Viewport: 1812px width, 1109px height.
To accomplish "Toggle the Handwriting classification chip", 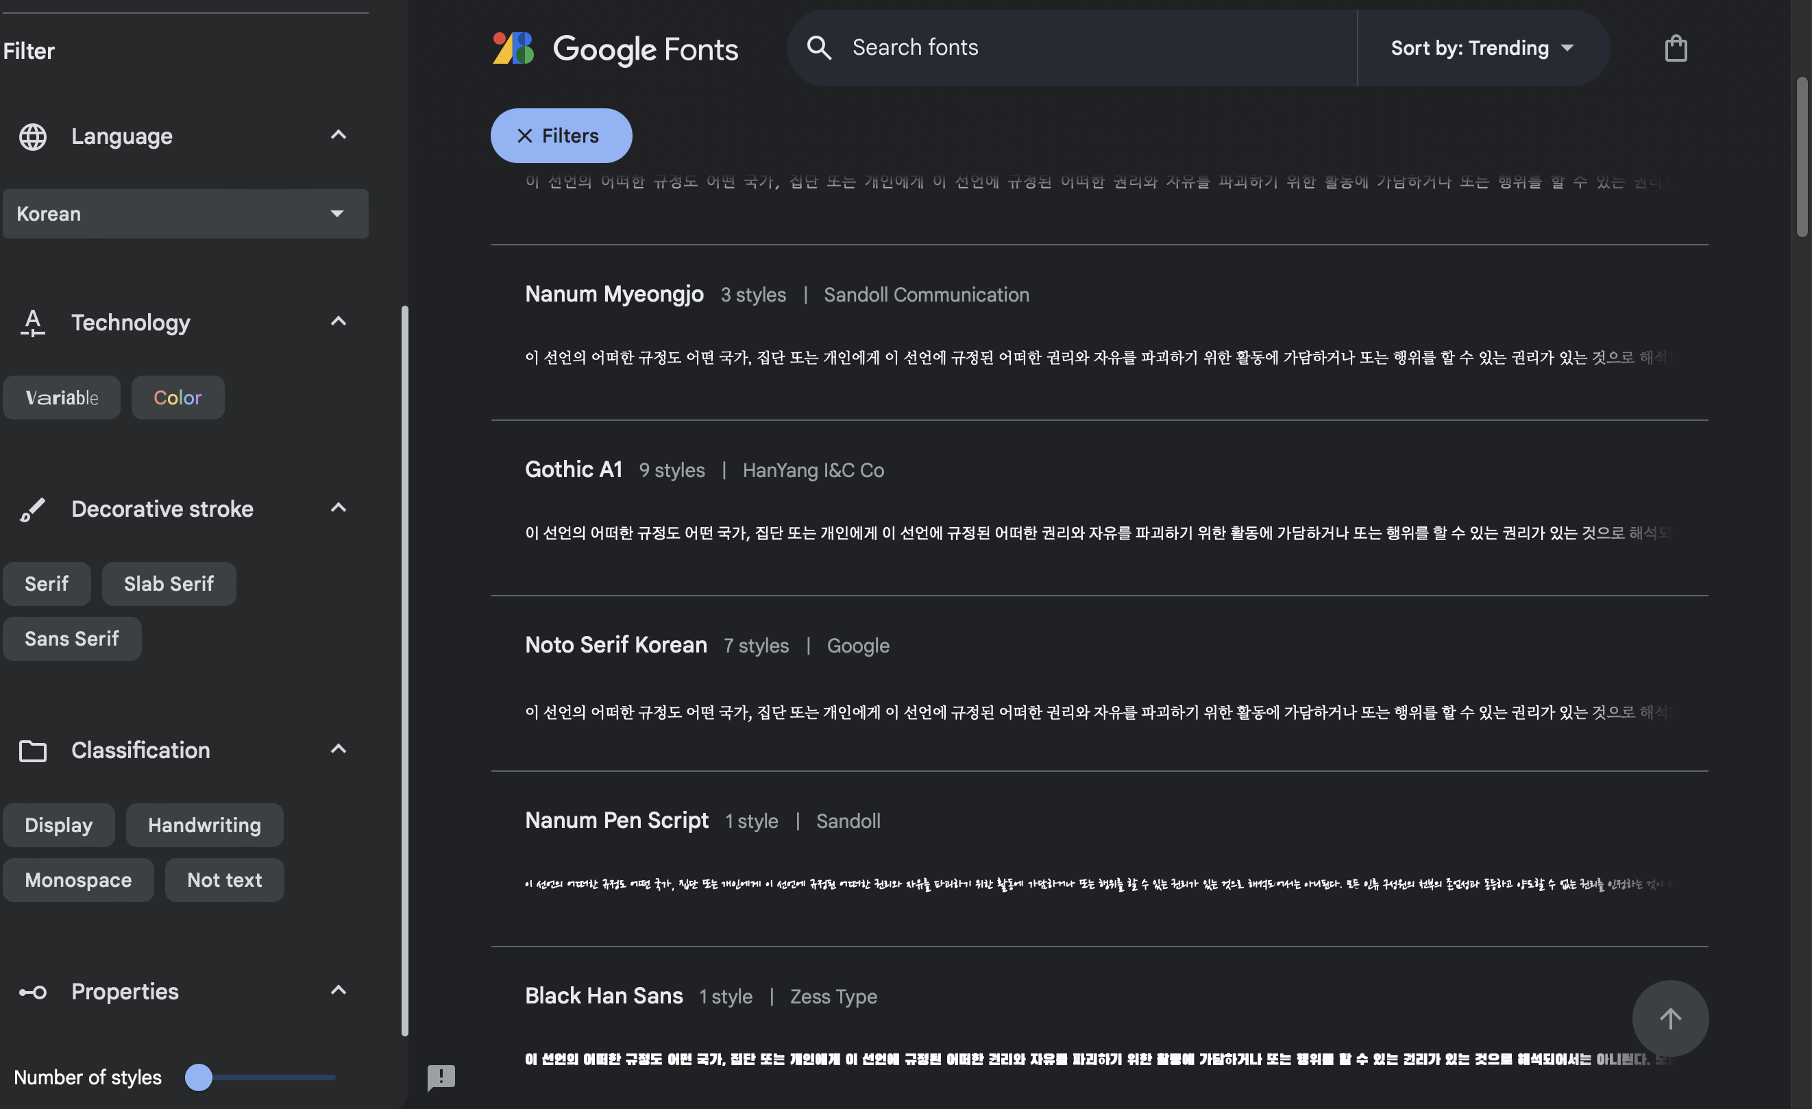I will coord(204,825).
